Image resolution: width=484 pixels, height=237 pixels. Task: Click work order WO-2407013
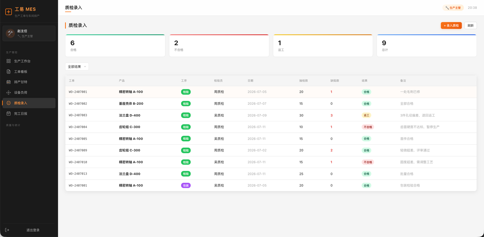pos(78,174)
